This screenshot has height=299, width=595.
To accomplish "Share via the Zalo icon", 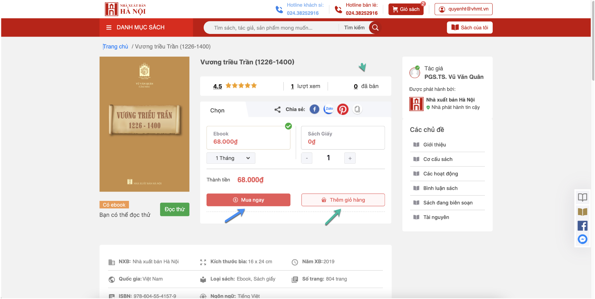I will coord(329,109).
